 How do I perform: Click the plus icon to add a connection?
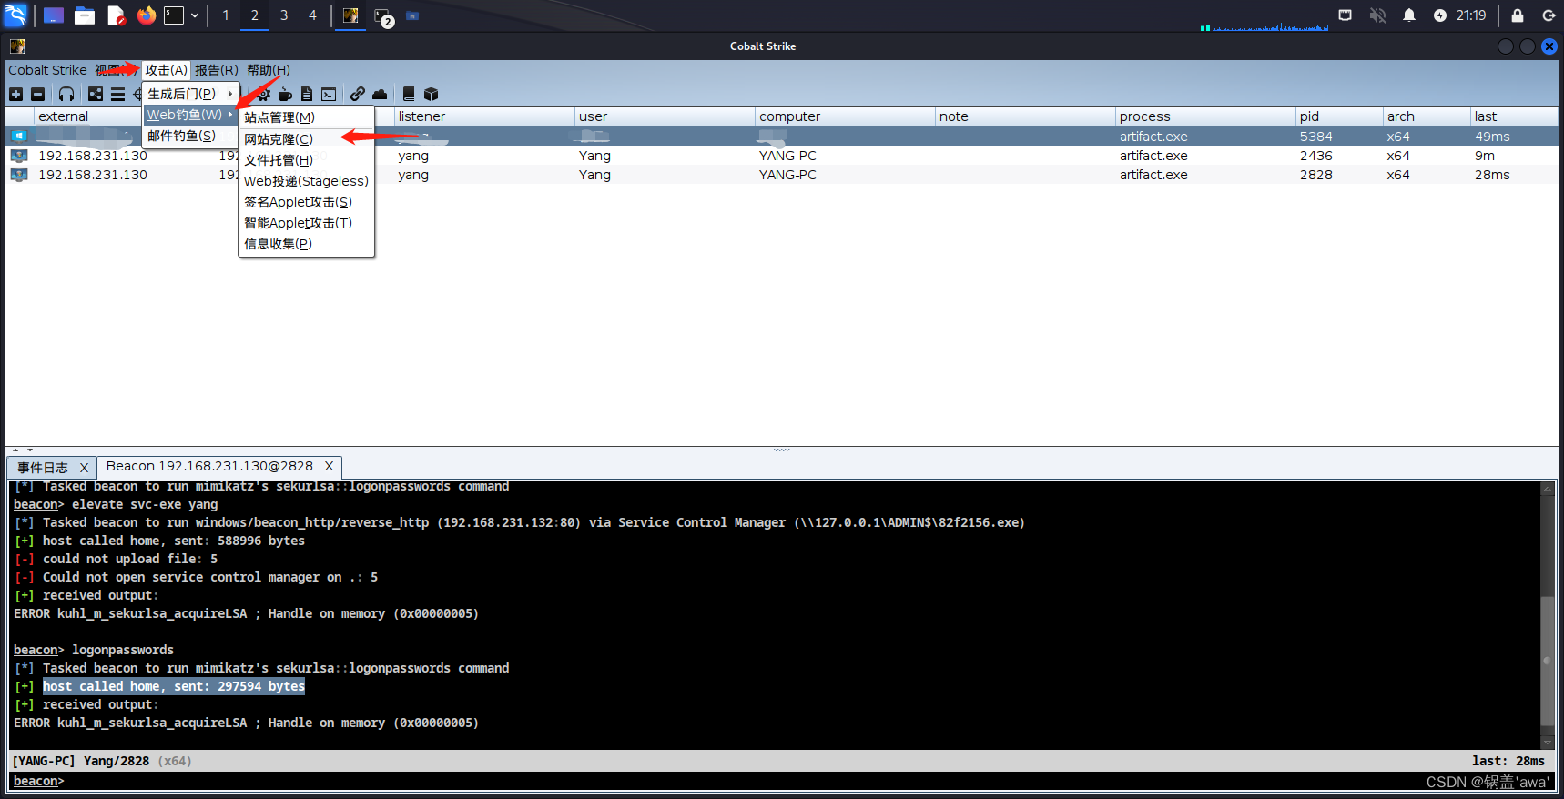15,94
